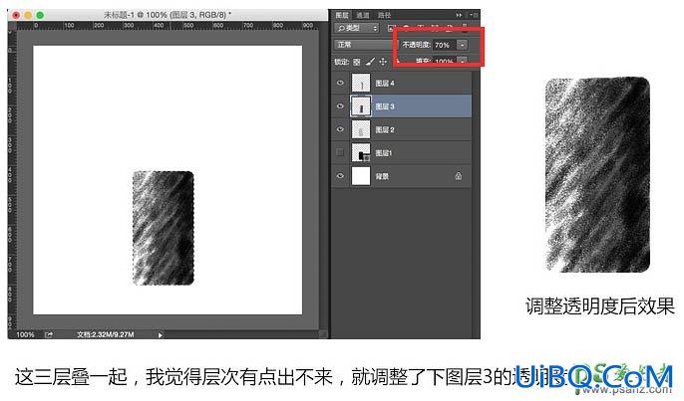Viewport: 684px width, 401px height.
Task: Open the status bar info arrow menu
Action: pyautogui.click(x=161, y=334)
